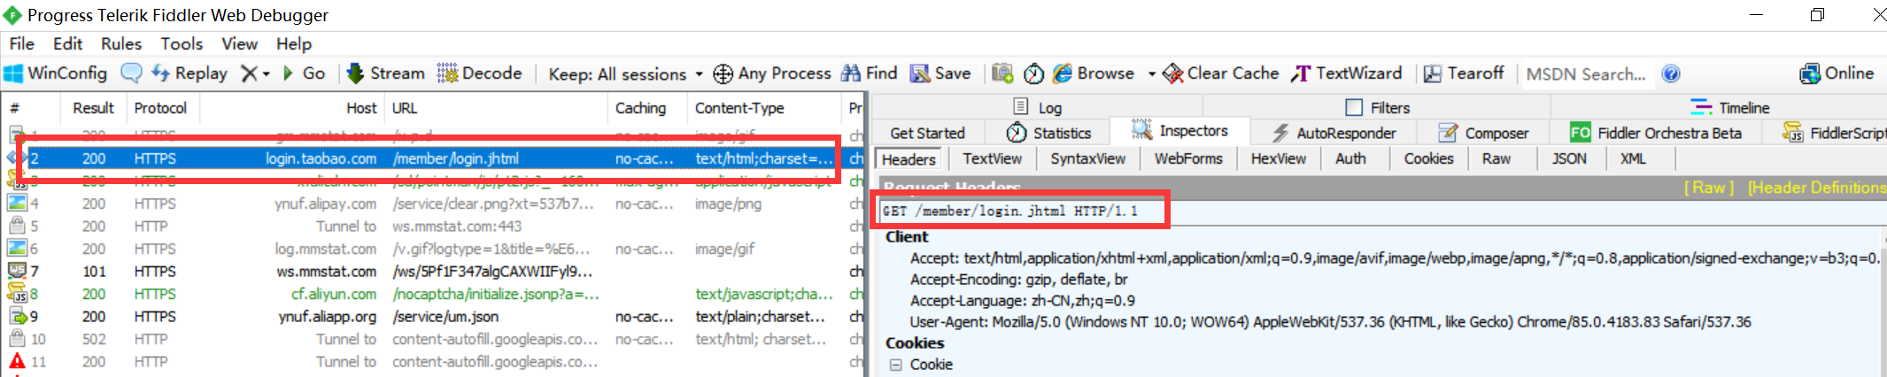This screenshot has width=1887, height=377.
Task: Open the Composer tab
Action: (1483, 133)
